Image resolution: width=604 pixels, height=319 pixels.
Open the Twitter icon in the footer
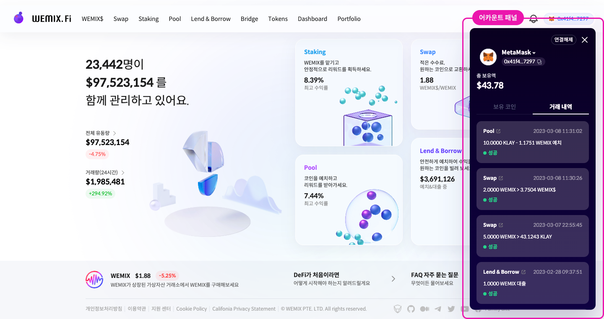451,309
